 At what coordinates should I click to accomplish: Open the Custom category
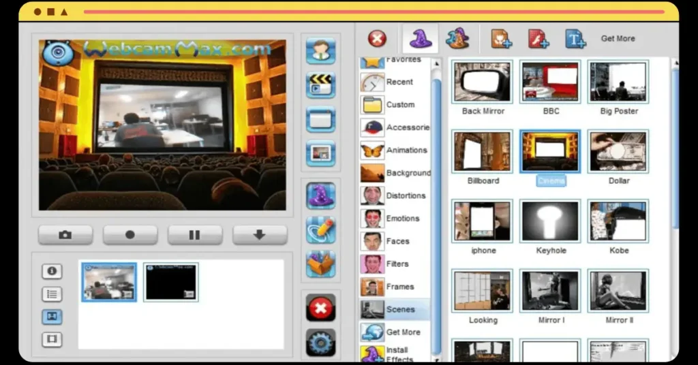(395, 105)
